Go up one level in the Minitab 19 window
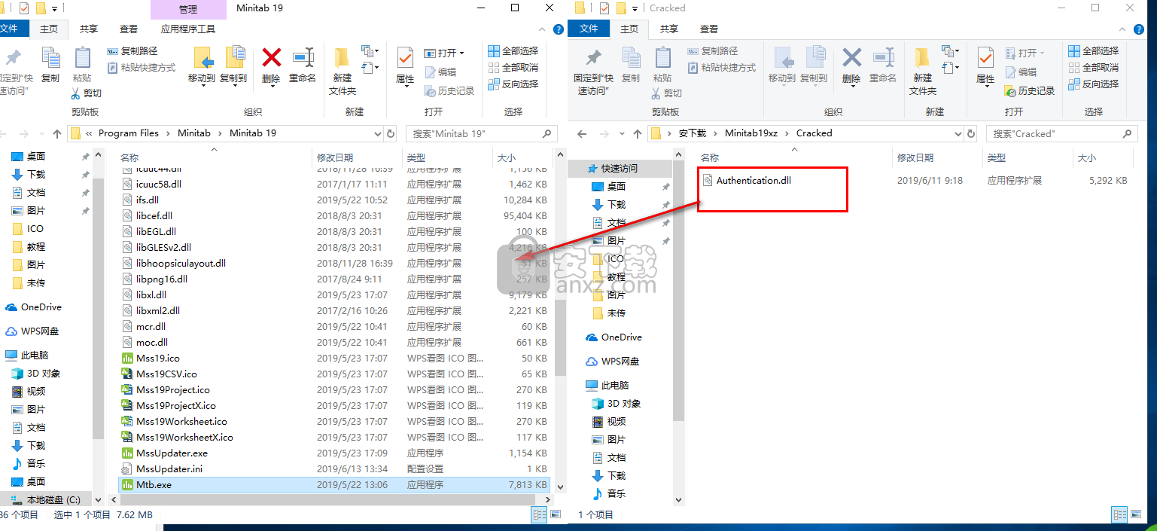Viewport: 1157px width, 531px height. [56, 134]
